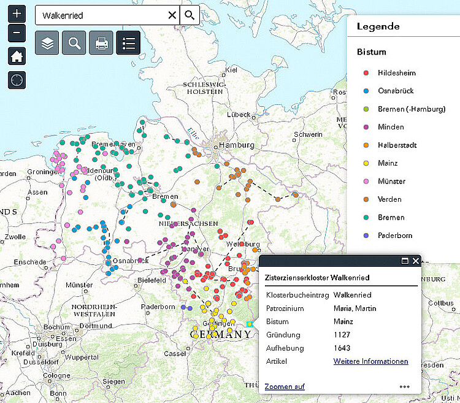This screenshot has width=460, height=403.
Task: Open the layer list tool
Action: click(x=47, y=43)
